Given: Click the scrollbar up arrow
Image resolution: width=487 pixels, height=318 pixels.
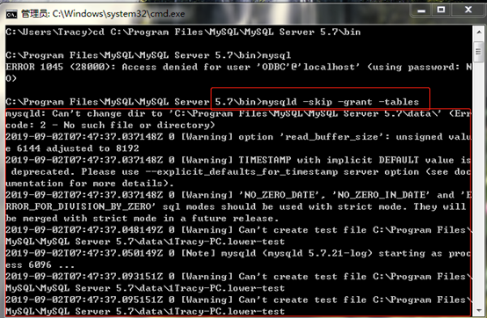Looking at the screenshot, I should point(478,32).
